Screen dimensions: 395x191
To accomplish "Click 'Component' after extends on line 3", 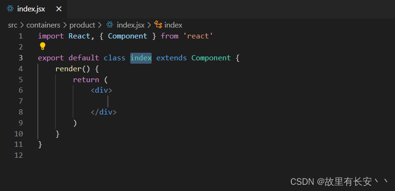I will [211, 58].
